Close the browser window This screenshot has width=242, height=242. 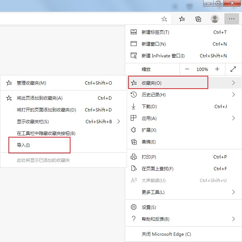(x=232, y=3)
